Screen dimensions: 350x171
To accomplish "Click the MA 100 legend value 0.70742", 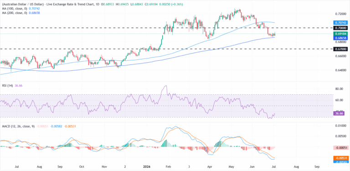I will (35, 9).
